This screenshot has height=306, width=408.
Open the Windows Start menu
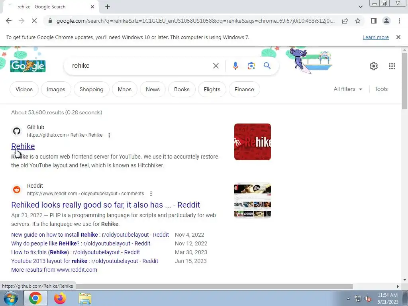(x=10, y=298)
